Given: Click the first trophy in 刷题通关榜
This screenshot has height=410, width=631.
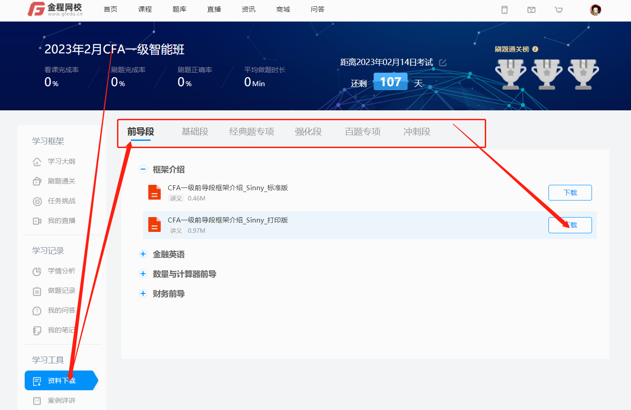Looking at the screenshot, I should pos(510,74).
